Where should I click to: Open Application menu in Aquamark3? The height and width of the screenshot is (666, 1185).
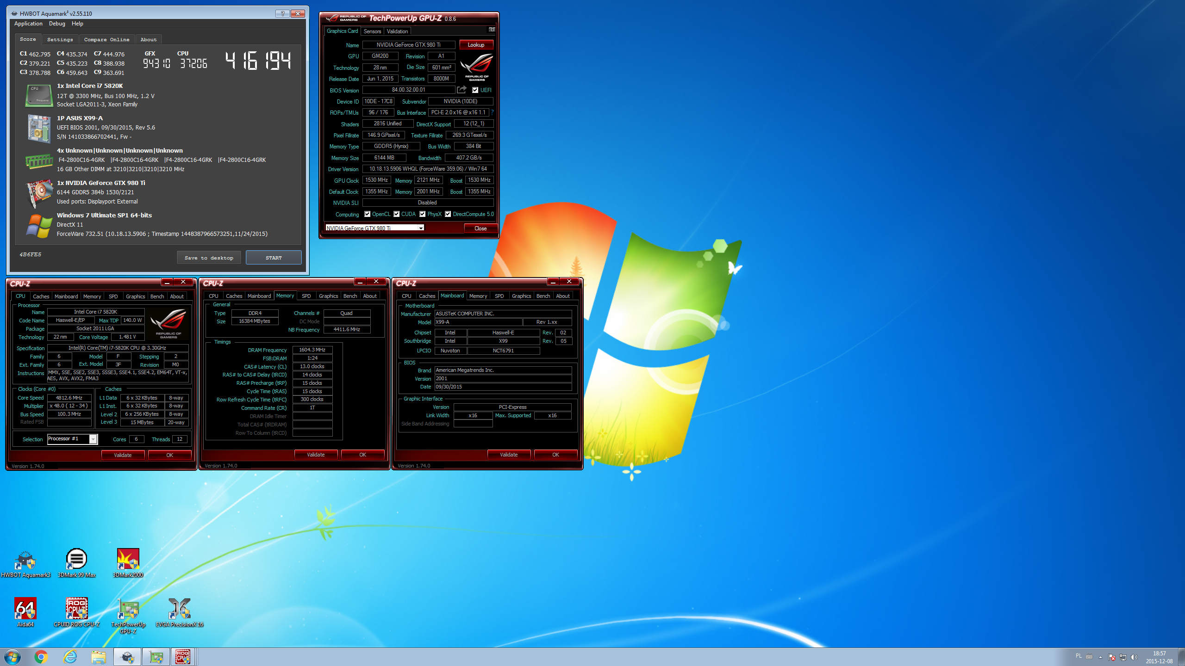28,24
